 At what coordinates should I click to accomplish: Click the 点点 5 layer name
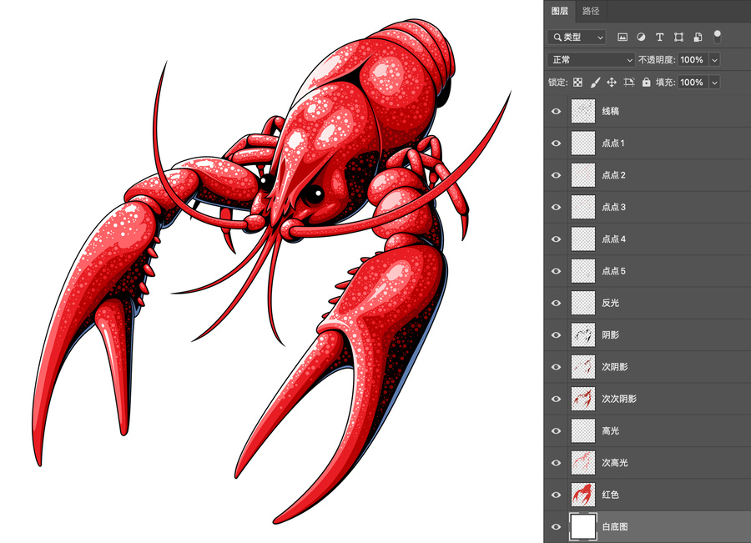(x=613, y=271)
